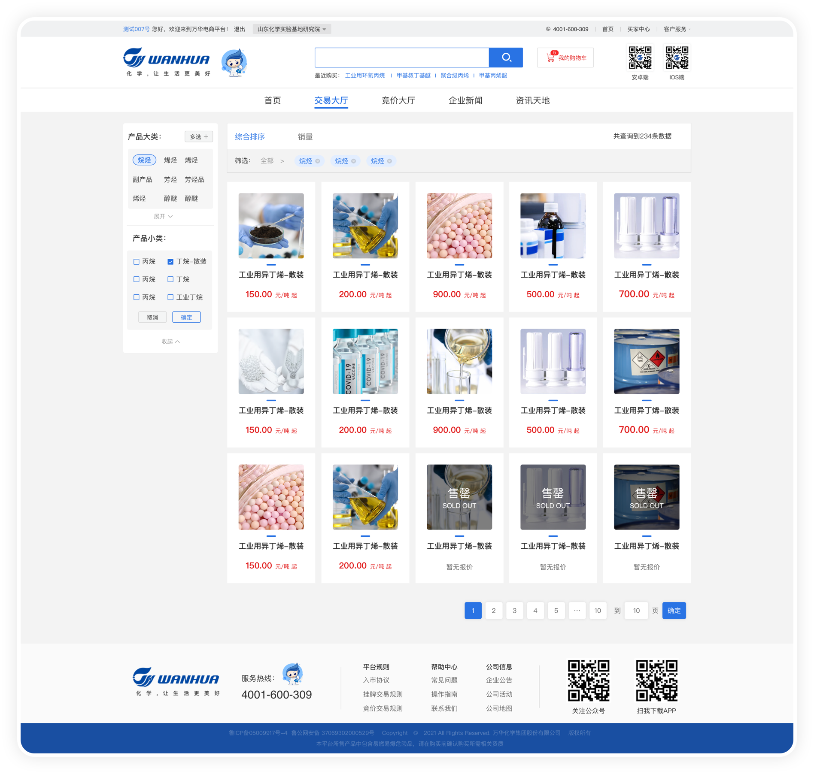Expand product categories with 展开
The image size is (814, 774).
163,216
